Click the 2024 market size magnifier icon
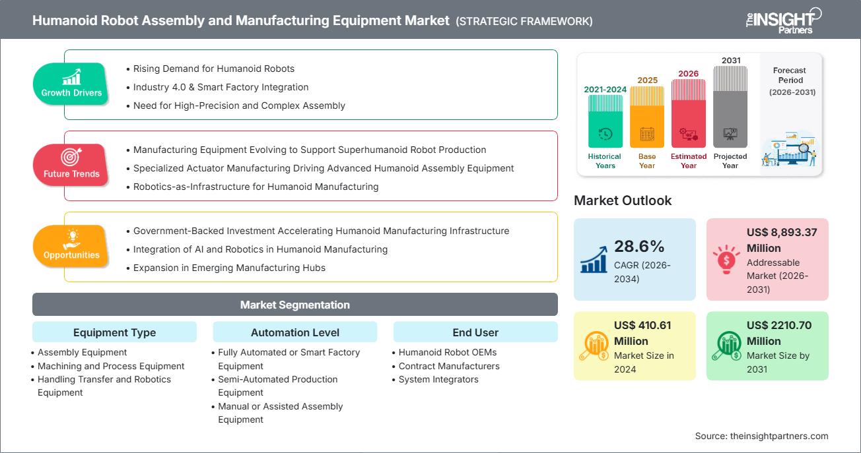The image size is (861, 453). click(596, 346)
